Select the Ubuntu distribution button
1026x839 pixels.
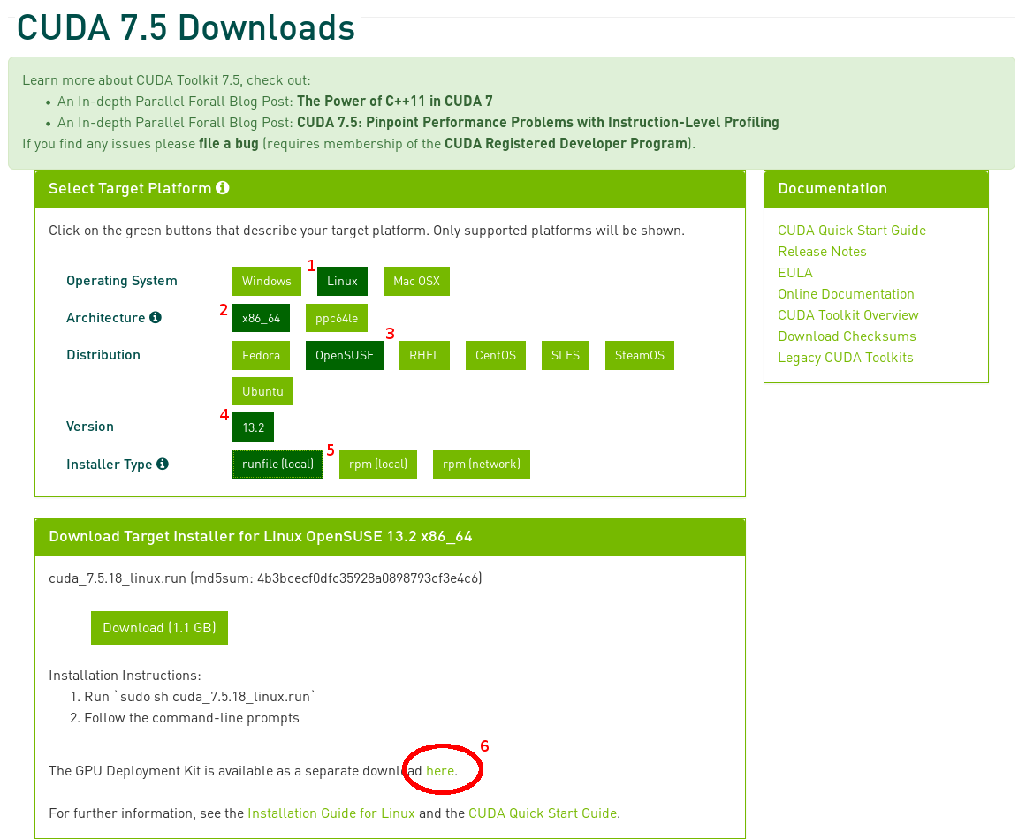tap(262, 391)
